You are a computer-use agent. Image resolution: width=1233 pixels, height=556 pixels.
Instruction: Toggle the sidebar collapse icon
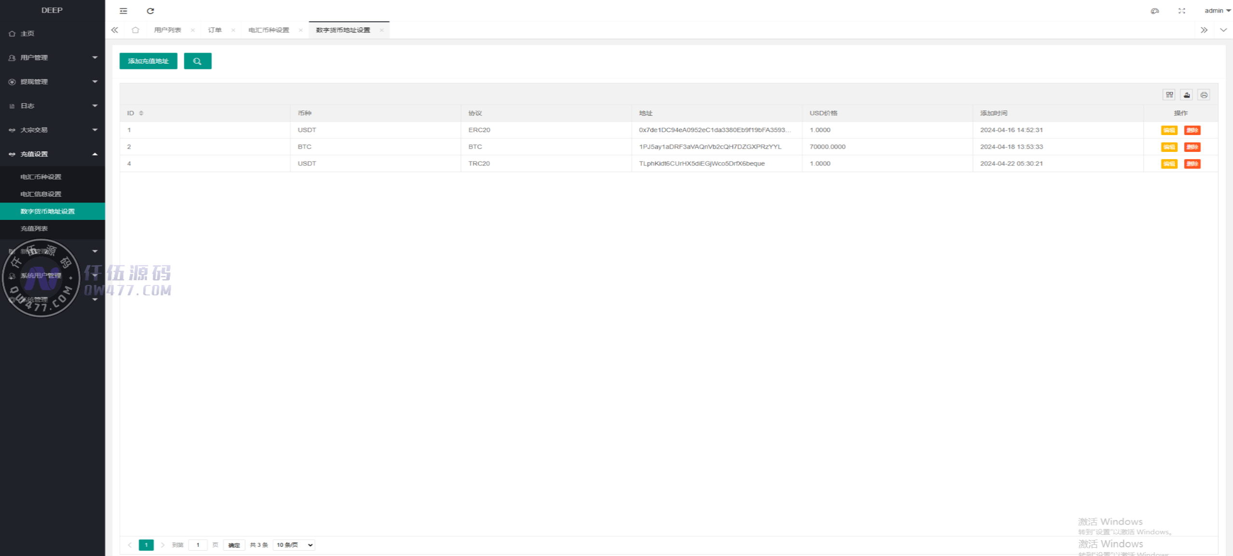pos(123,11)
